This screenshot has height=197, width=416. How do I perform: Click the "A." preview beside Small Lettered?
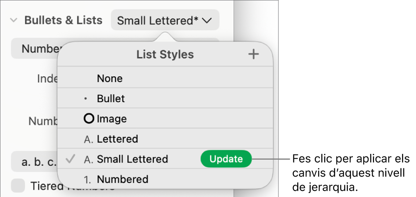point(89,159)
